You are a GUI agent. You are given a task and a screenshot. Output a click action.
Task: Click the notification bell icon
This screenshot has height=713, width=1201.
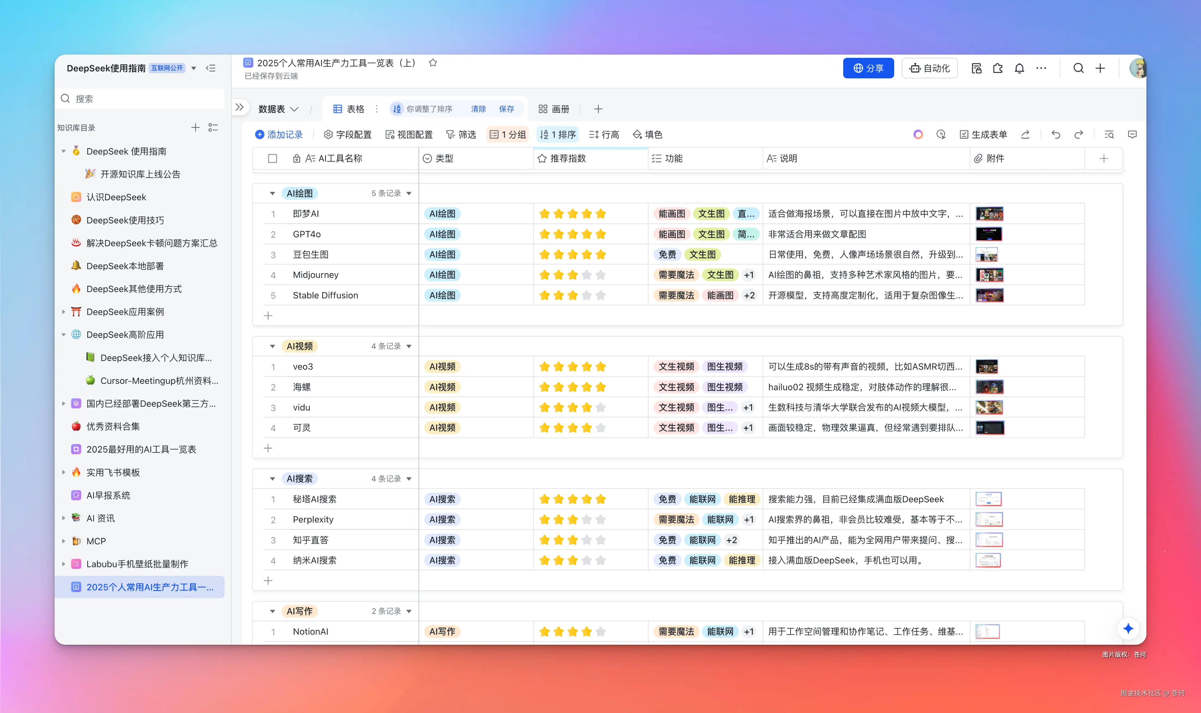pyautogui.click(x=1019, y=68)
